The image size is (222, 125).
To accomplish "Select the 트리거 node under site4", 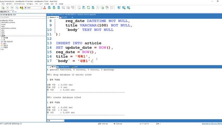I will (6, 45).
